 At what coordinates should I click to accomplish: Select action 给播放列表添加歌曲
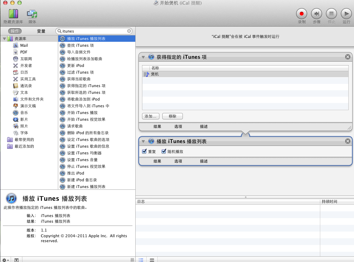click(97, 59)
